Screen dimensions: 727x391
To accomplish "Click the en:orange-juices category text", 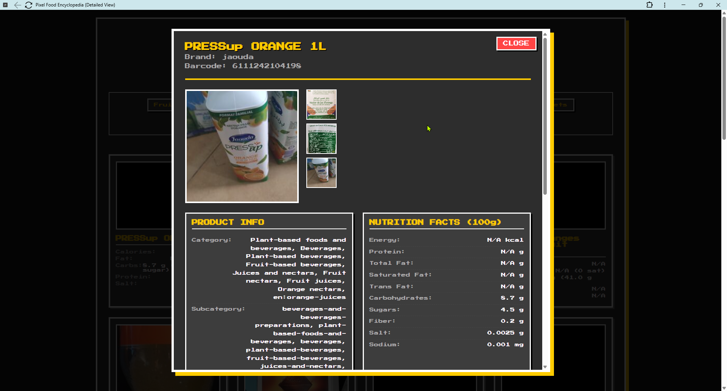I will point(309,297).
